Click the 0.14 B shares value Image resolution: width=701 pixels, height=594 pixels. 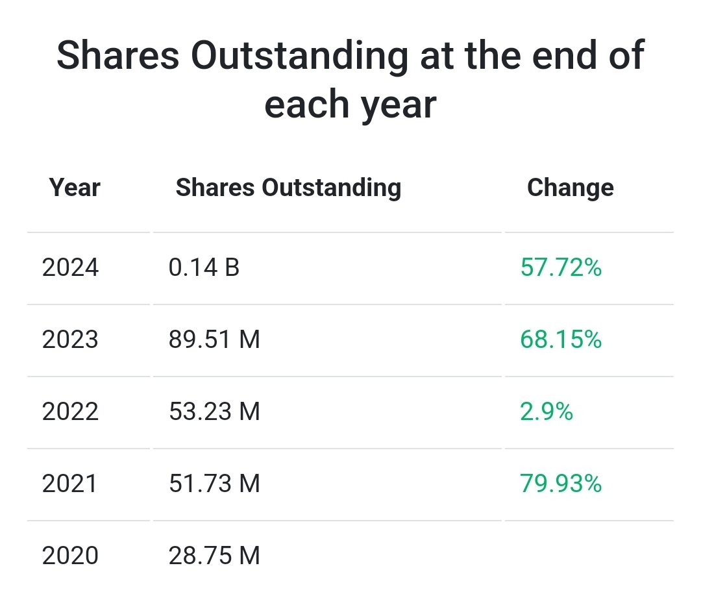(204, 267)
